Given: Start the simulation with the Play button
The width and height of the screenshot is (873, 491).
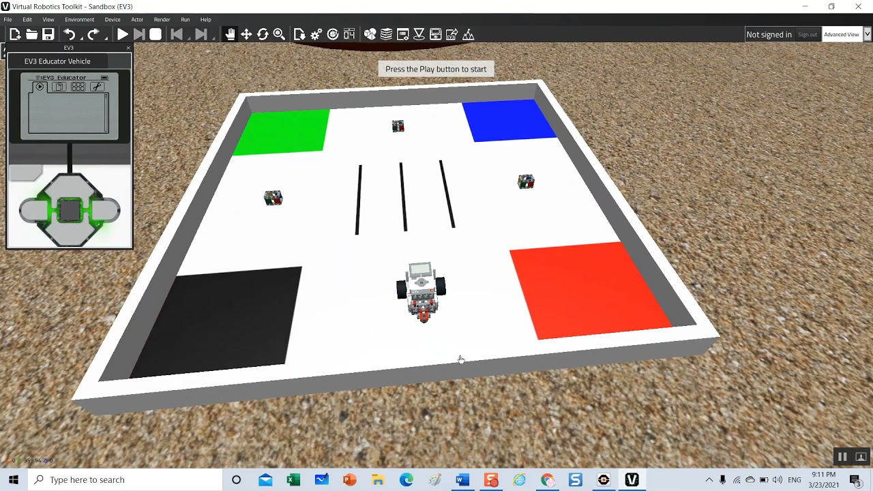Looking at the screenshot, I should click(123, 34).
